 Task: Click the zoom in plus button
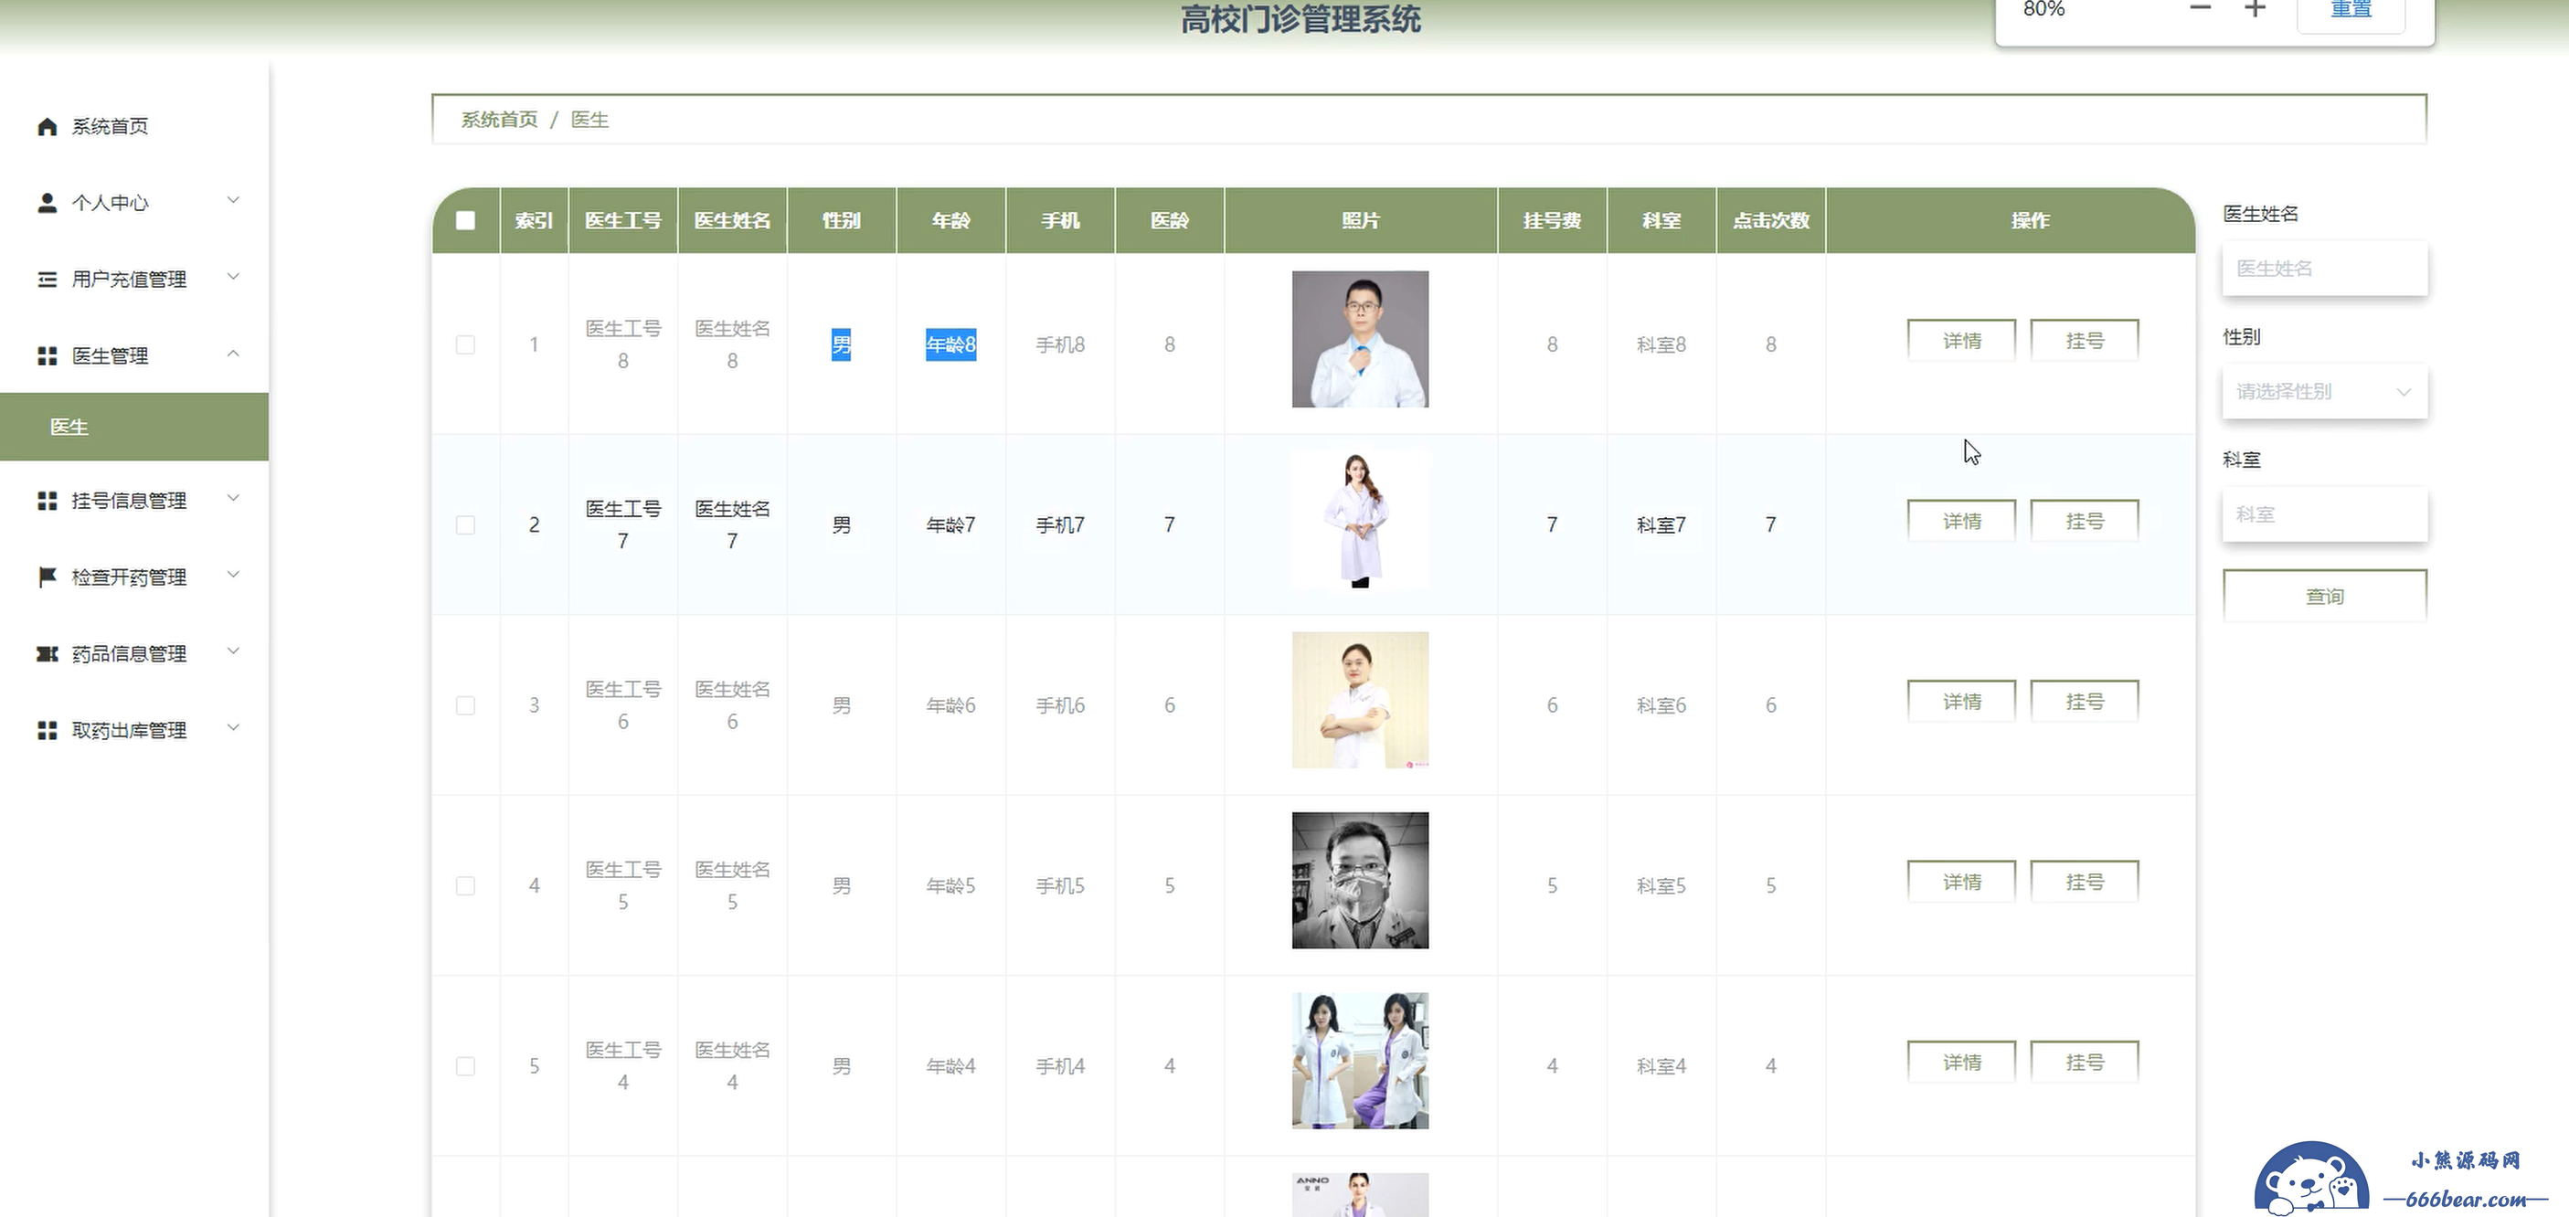2255,9
